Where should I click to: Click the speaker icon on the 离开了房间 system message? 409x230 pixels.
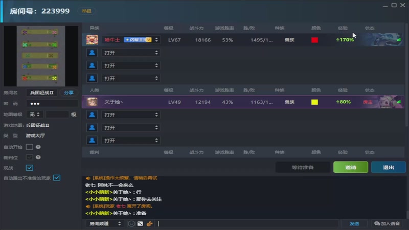pos(88,206)
